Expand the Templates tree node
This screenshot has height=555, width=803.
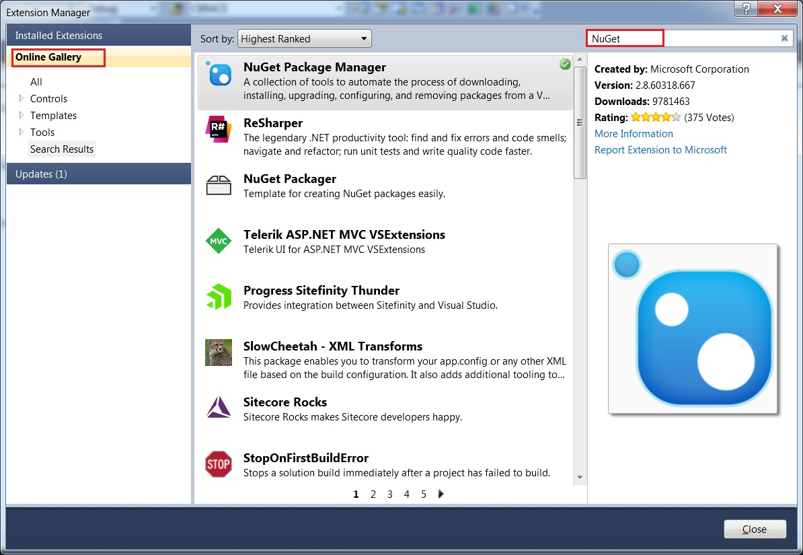[22, 115]
